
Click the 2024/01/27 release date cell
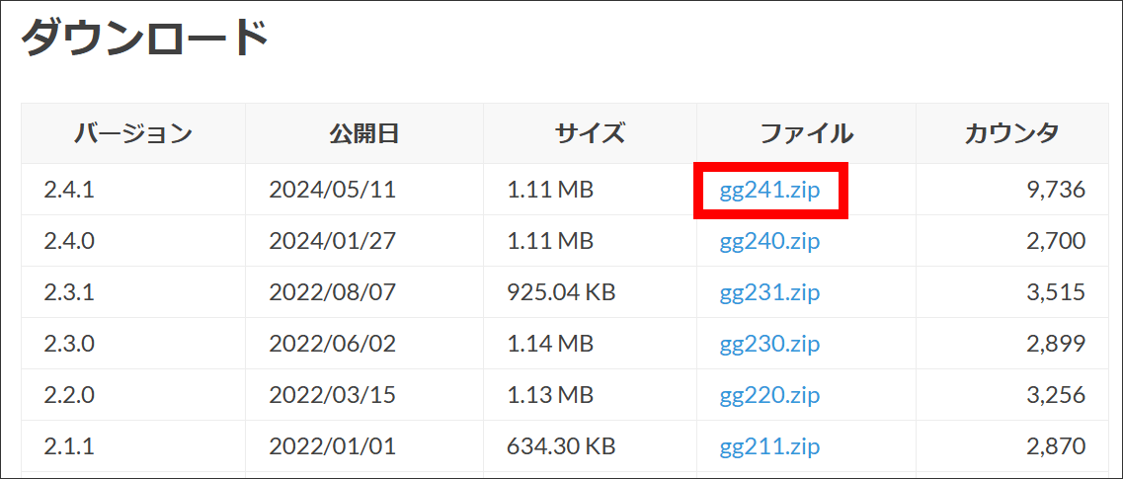(332, 241)
